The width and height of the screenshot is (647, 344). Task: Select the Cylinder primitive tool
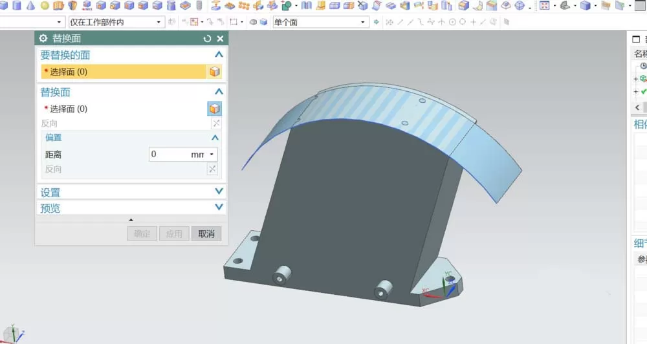(x=17, y=5)
